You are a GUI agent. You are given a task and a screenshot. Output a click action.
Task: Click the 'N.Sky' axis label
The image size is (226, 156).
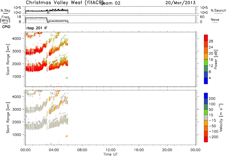(5, 10)
